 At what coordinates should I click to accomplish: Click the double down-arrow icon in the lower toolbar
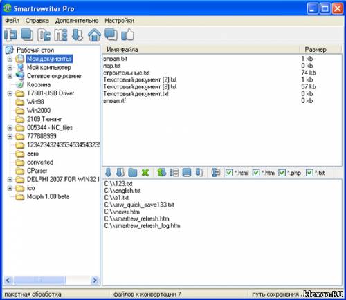[x=120, y=172]
